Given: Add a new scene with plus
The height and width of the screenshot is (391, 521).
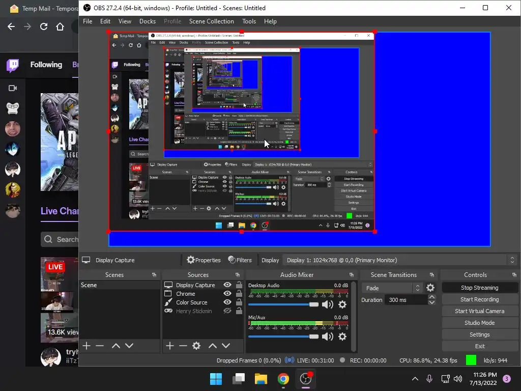Looking at the screenshot, I should click(86, 346).
